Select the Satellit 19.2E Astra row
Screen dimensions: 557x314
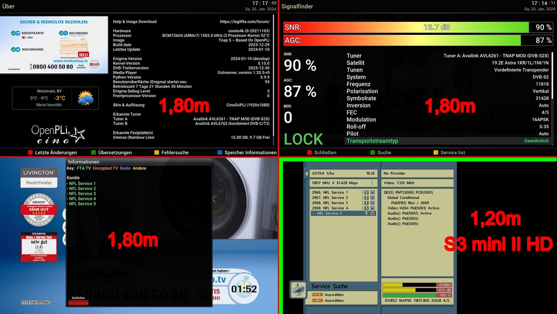click(x=448, y=63)
